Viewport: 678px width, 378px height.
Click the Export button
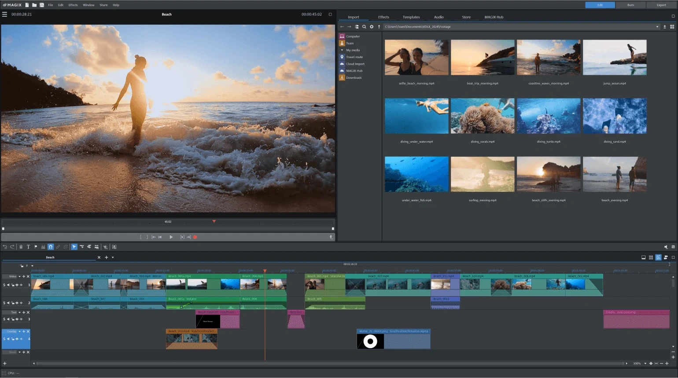pos(661,5)
